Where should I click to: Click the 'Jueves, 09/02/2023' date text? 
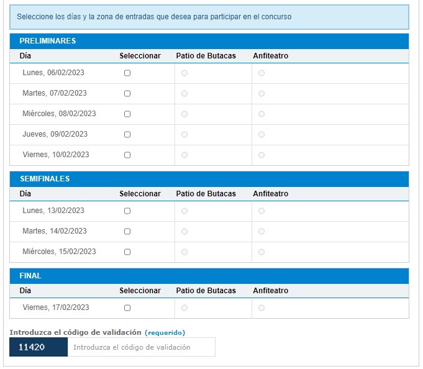55,134
